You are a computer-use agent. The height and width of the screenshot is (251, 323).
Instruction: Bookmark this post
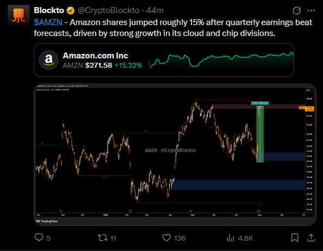pos(295,237)
